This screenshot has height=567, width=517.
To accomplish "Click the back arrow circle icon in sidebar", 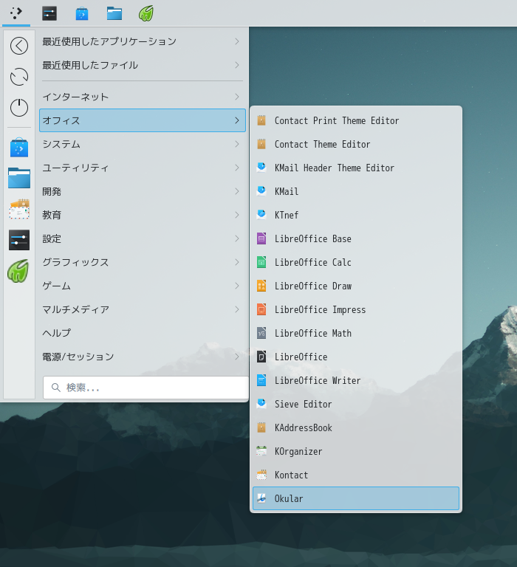I will (x=19, y=46).
